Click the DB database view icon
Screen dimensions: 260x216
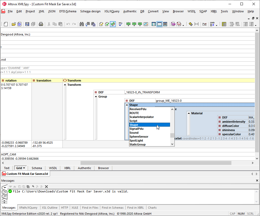point(165,24)
